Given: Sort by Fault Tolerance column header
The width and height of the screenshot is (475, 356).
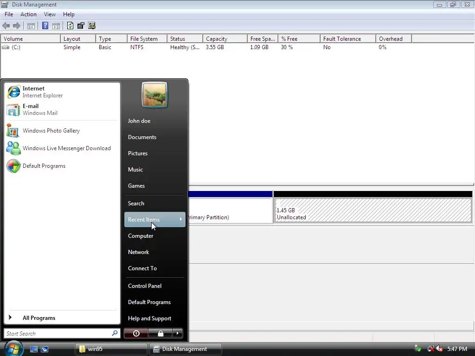Looking at the screenshot, I should coord(348,39).
